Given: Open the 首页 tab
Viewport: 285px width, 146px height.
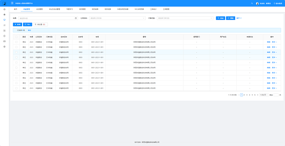Looking at the screenshot, I should (x=15, y=9).
